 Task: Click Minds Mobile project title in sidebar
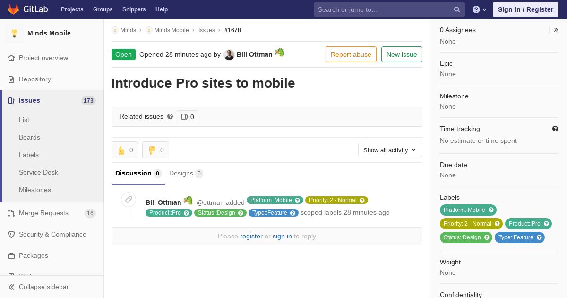click(x=49, y=33)
